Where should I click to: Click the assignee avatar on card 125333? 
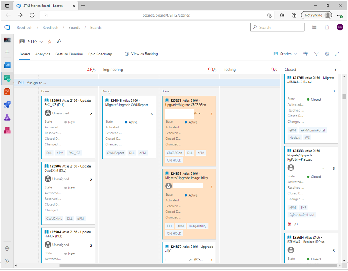tap(291, 168)
